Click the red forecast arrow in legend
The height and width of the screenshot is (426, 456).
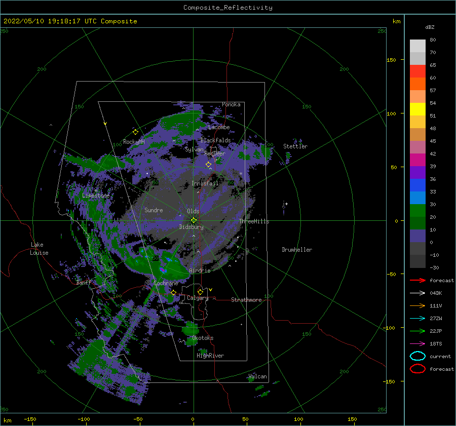417,280
